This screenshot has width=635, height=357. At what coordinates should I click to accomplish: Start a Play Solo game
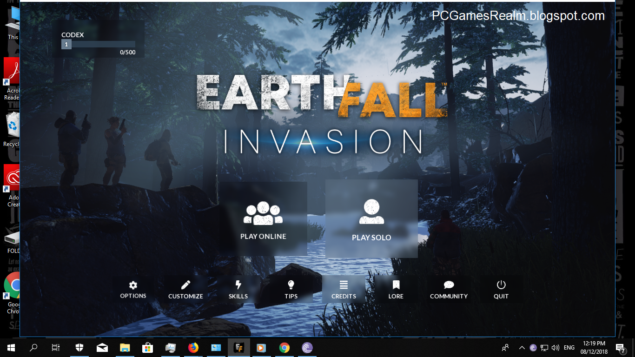click(x=371, y=218)
